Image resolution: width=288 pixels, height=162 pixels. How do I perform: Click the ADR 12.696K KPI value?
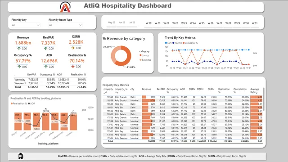(x=49, y=61)
